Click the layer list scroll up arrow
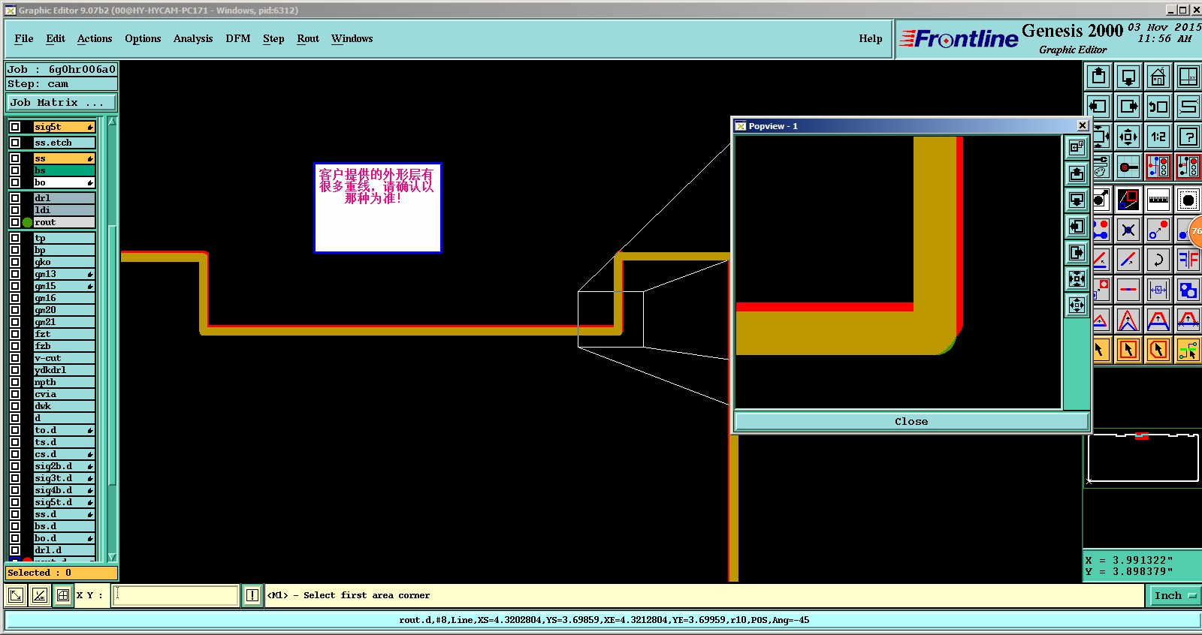Viewport: 1202px width, 635px height. coord(112,121)
